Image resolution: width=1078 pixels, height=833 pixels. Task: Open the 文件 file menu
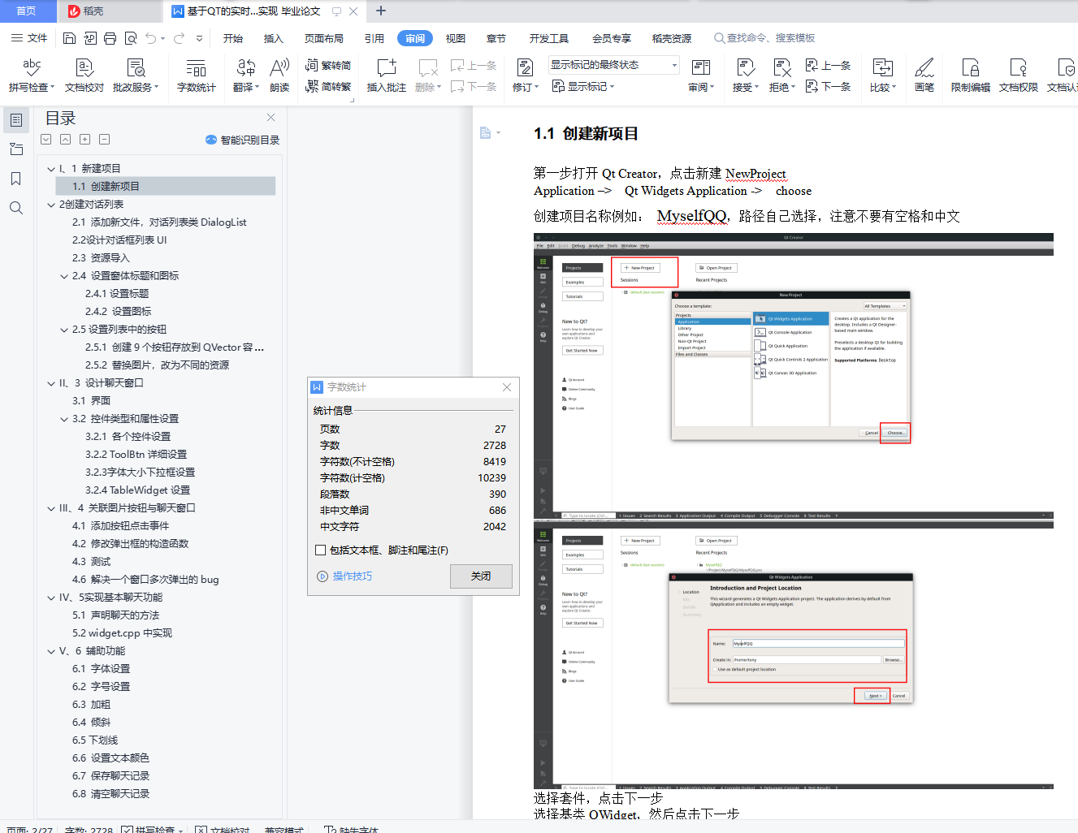point(29,38)
